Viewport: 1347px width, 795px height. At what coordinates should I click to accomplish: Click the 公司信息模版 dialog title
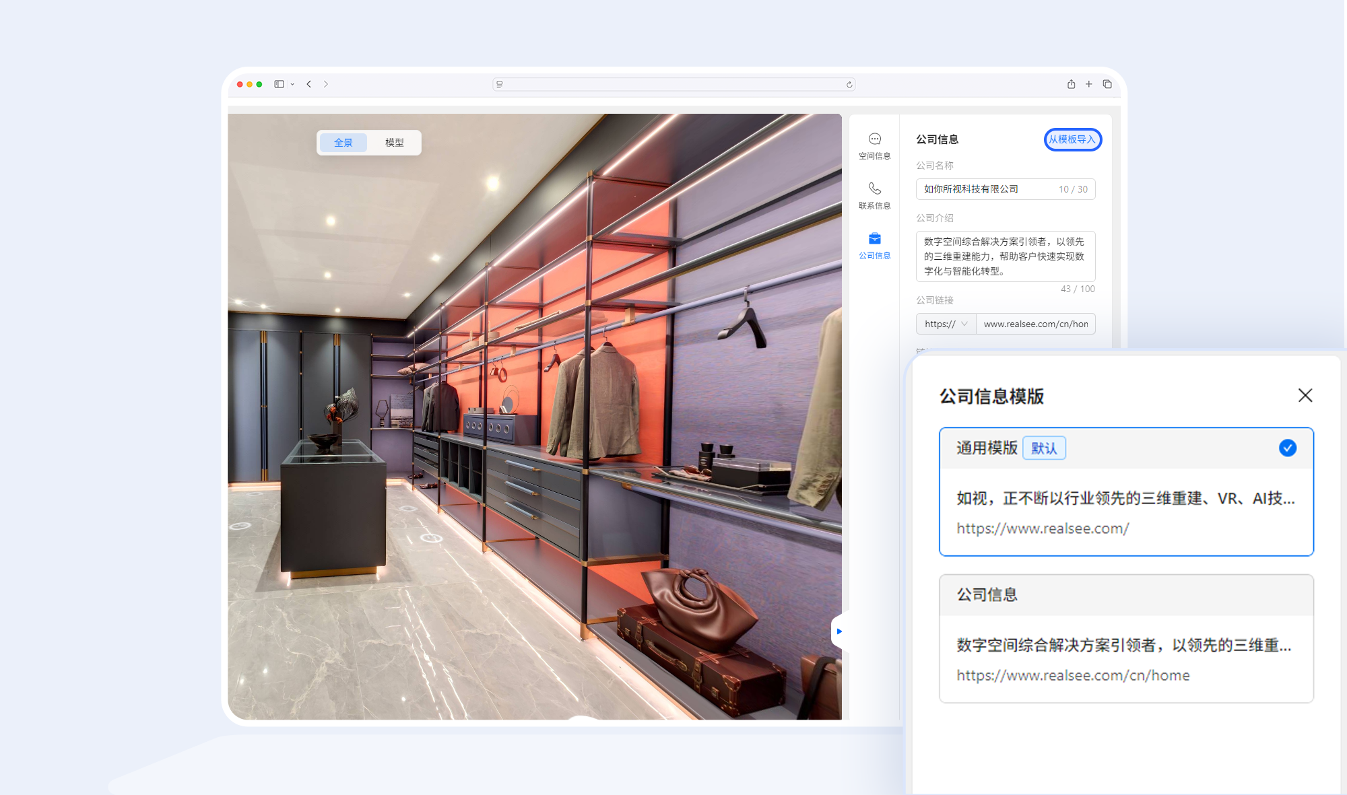click(x=991, y=396)
